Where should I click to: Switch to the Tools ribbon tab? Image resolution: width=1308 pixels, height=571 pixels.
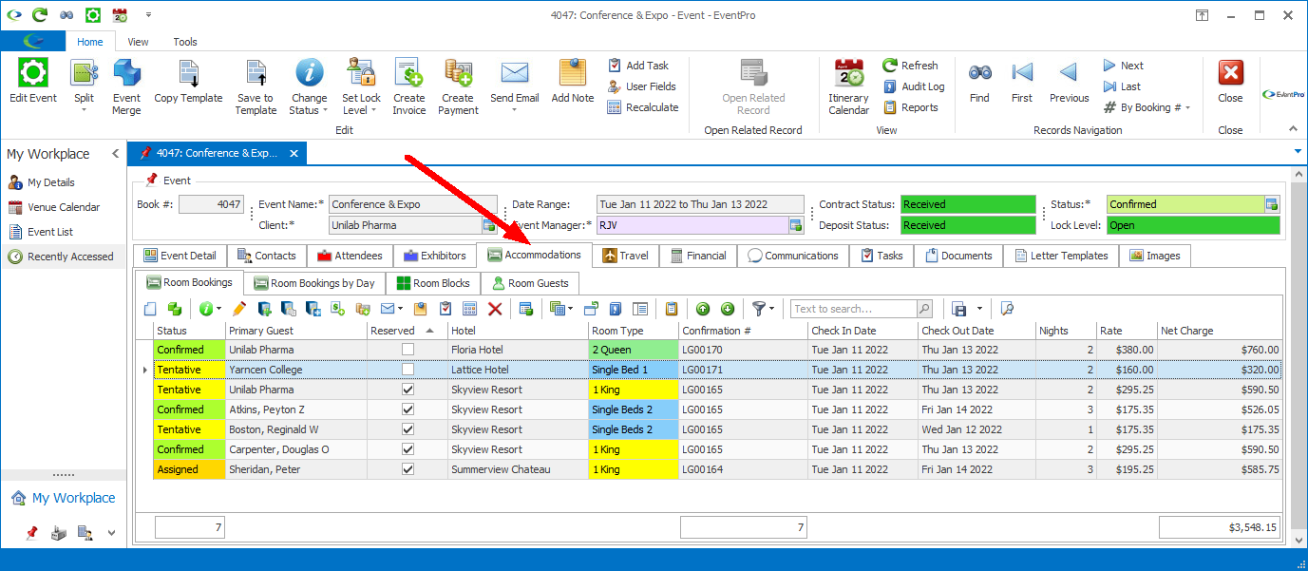[x=185, y=42]
